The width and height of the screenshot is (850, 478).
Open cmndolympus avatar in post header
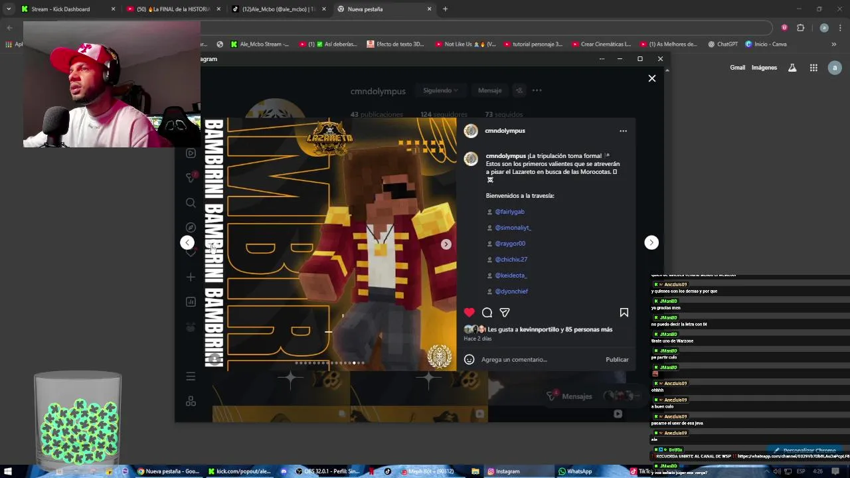pos(471,131)
